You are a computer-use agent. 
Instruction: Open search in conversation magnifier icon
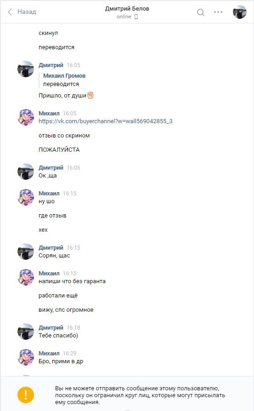201,12
